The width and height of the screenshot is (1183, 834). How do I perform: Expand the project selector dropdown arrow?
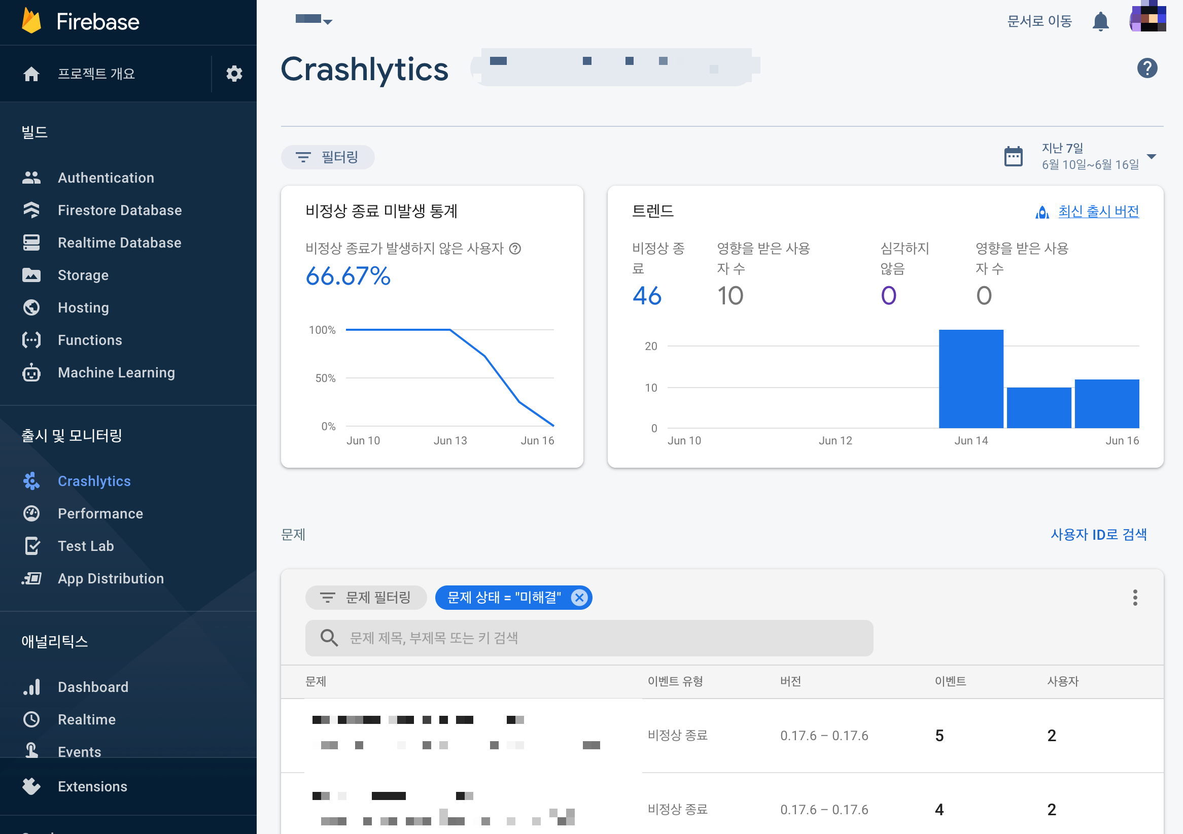point(328,21)
